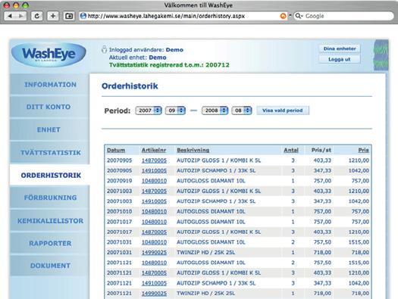Open article 10480010 in the 20071121 row
Screen dimensions: 398x299
point(154,263)
